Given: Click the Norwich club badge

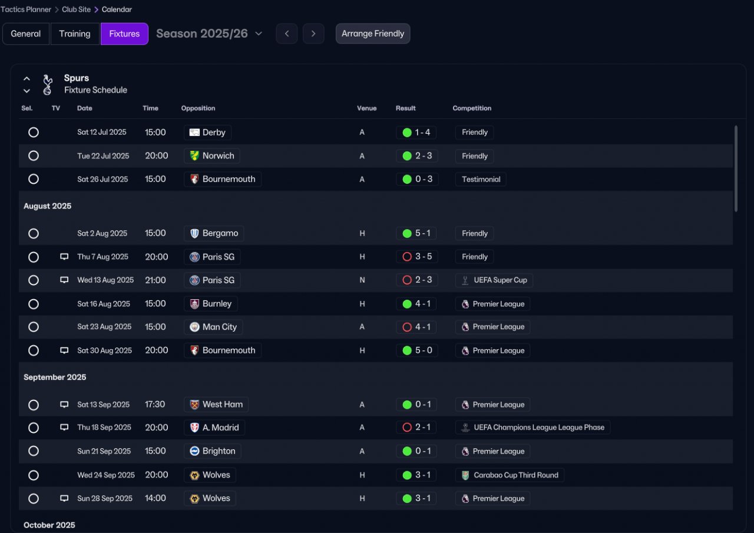Looking at the screenshot, I should tap(194, 156).
